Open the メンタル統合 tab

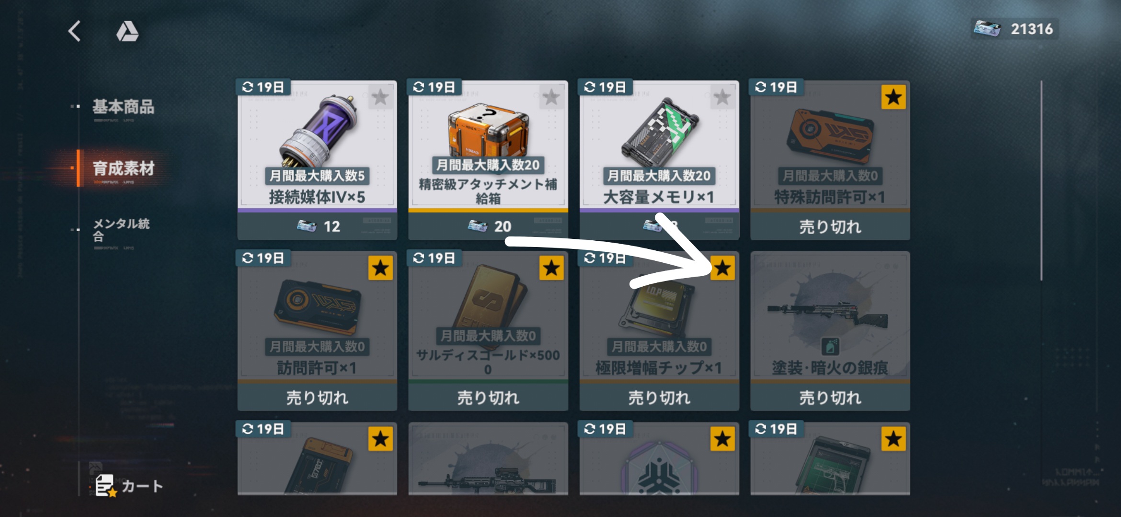(x=121, y=230)
